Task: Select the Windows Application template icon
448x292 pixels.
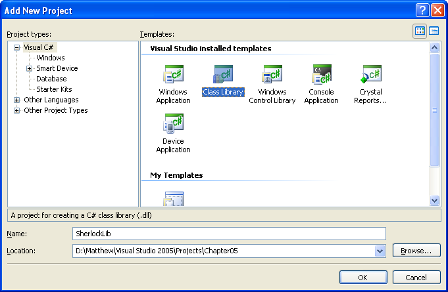Action: [173, 74]
